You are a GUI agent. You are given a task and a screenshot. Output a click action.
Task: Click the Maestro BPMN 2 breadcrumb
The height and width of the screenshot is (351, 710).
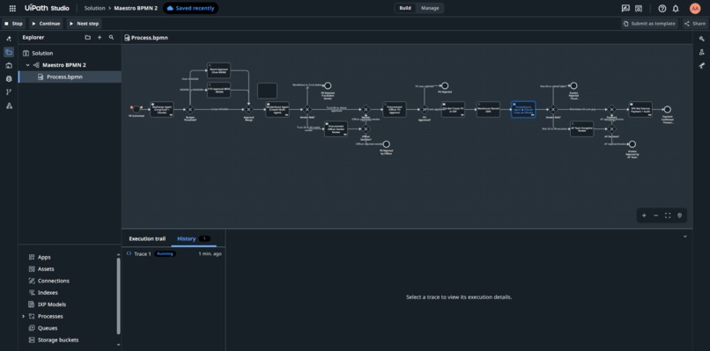pos(135,8)
